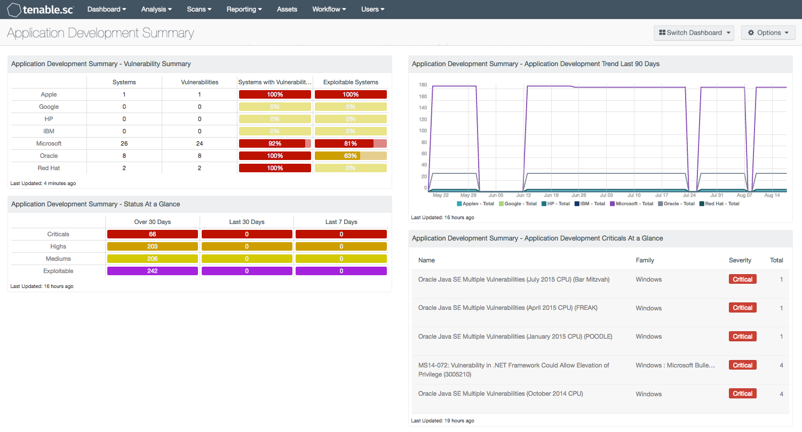Click the Over 30 Days column header
Screen dimensions: 802x432
pyautogui.click(x=153, y=222)
